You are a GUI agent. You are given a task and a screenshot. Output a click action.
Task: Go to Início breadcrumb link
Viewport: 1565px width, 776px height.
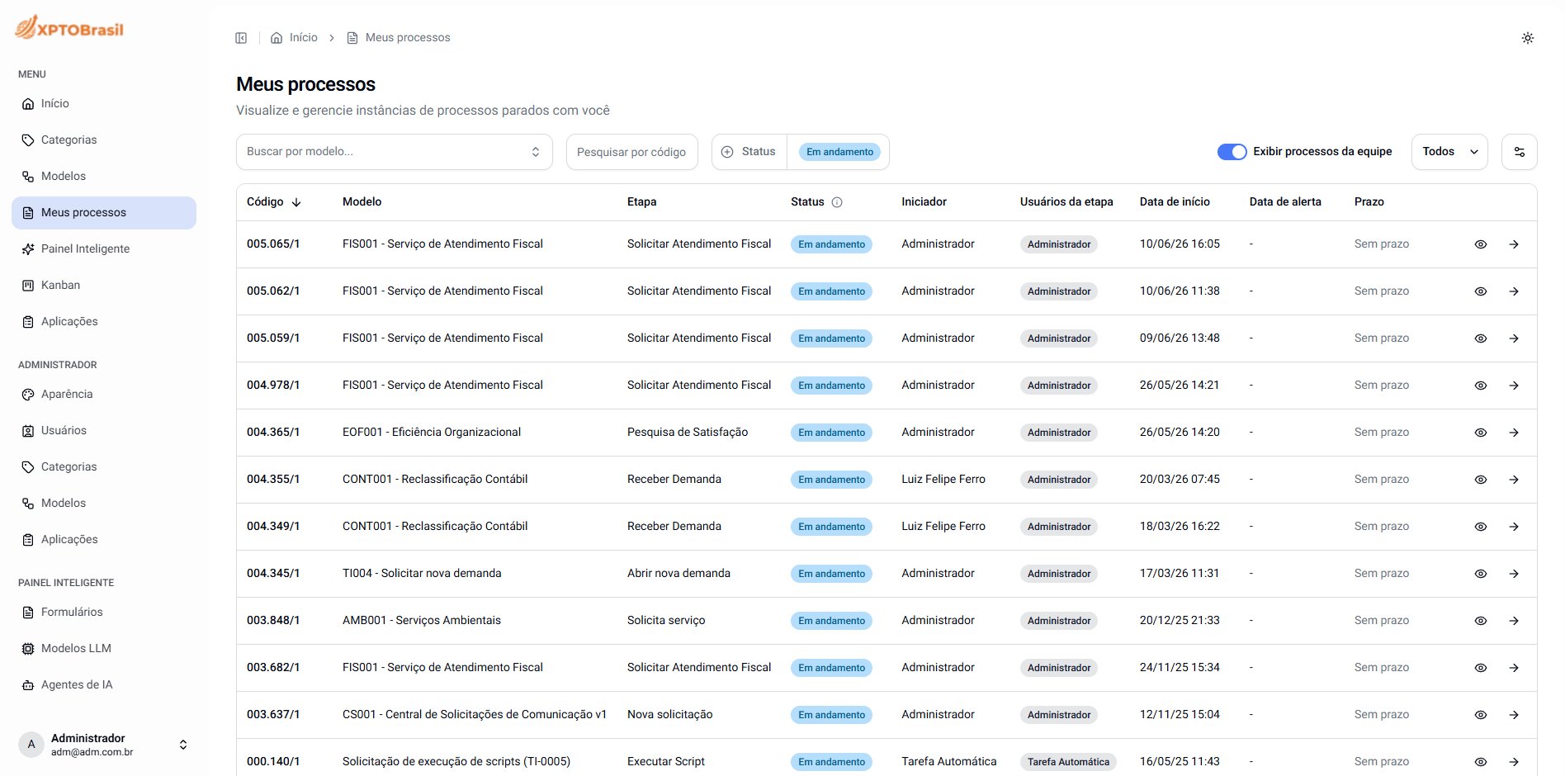coord(303,38)
